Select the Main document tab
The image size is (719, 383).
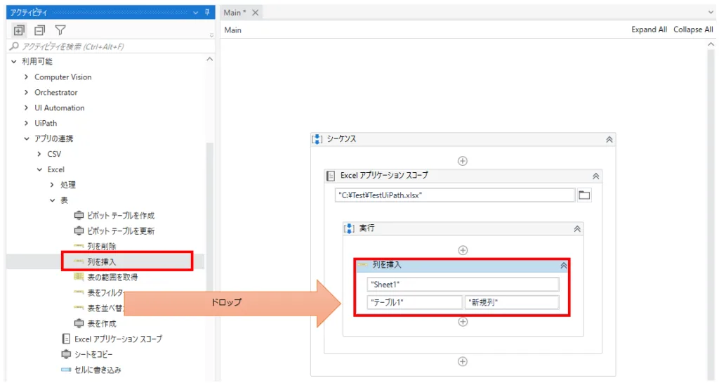(235, 13)
